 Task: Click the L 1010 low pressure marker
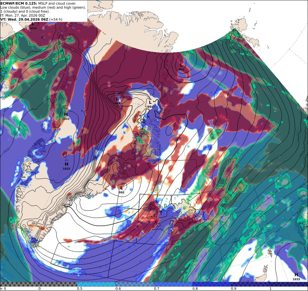pos(33,26)
